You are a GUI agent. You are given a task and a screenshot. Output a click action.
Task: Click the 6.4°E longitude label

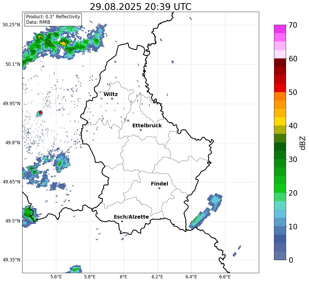coord(191,277)
